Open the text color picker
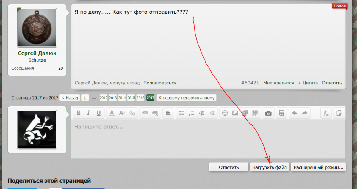 112,113
